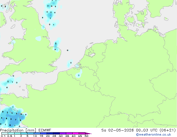Click the "7" precipitation value over western France
Screen dimensions: 177x137
[16, 120]
